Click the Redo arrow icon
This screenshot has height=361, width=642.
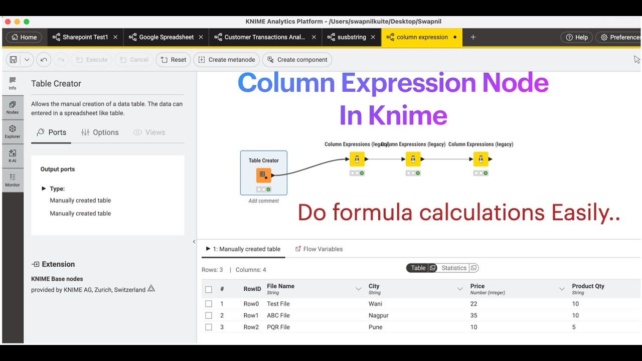[x=61, y=60]
